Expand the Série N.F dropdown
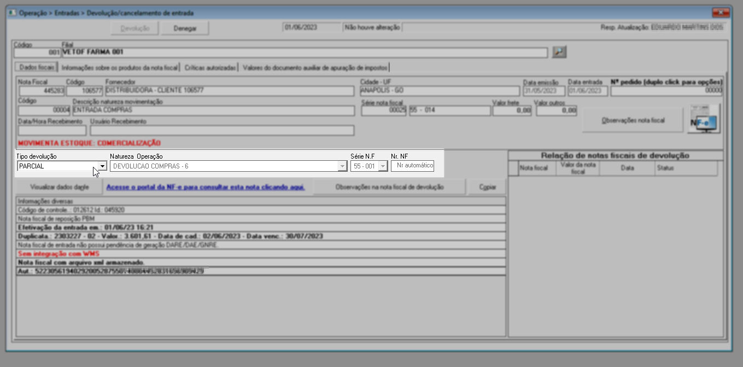Screen dimensions: 743x367 tap(383, 166)
